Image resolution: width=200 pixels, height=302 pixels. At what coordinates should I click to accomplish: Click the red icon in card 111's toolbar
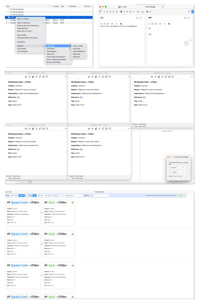[121, 24]
